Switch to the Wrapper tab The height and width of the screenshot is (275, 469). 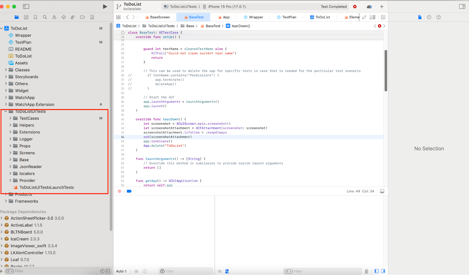point(253,17)
